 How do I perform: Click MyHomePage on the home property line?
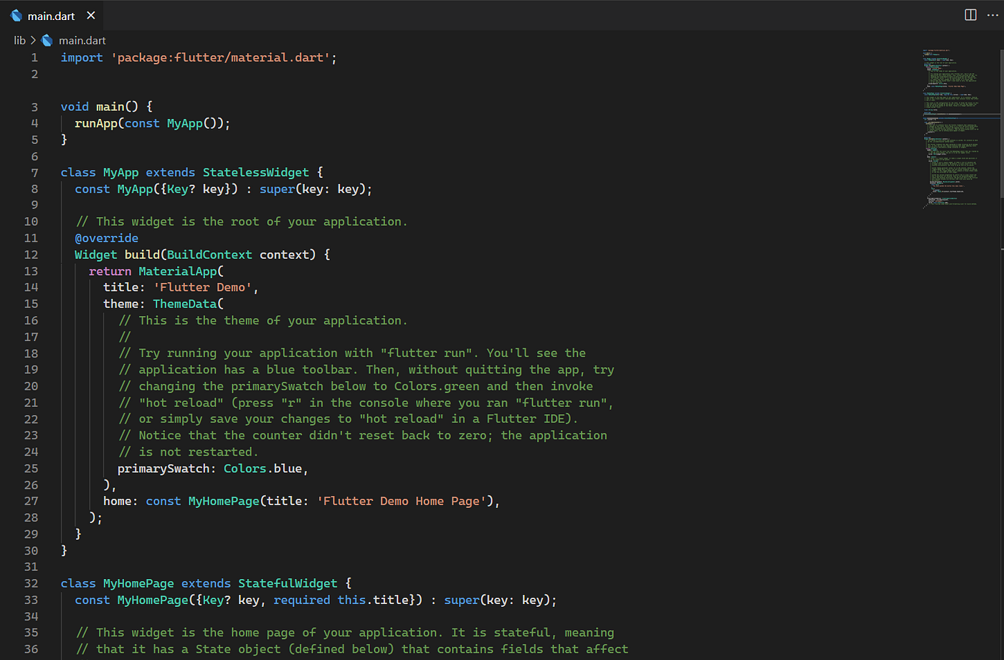[223, 501]
